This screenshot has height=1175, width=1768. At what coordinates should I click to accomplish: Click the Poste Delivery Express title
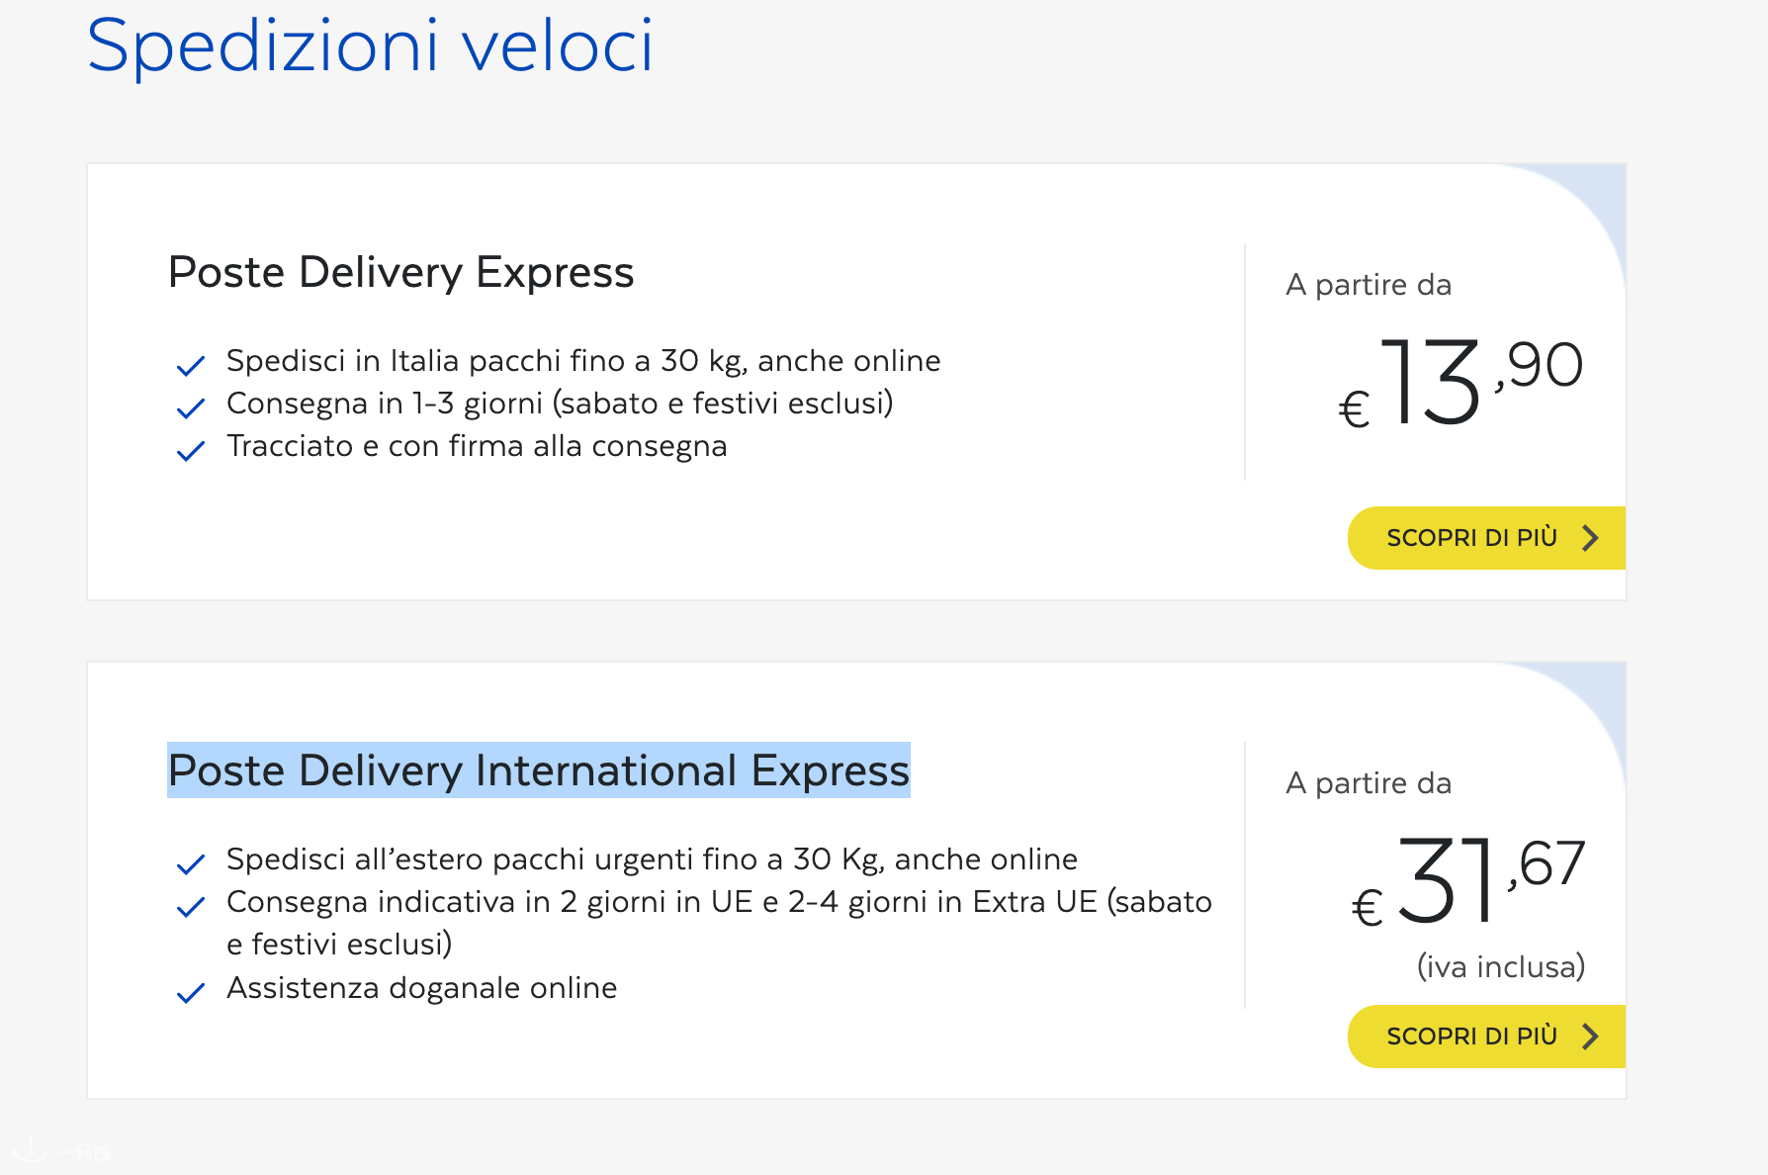coord(400,272)
